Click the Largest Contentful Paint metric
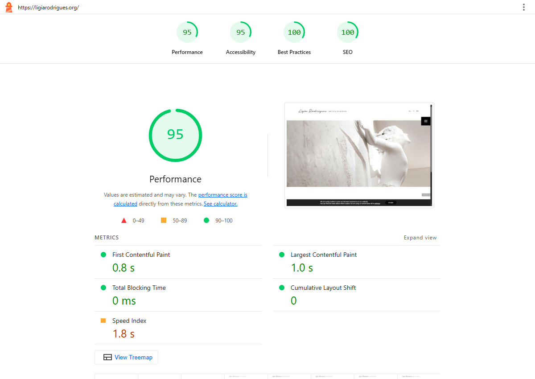The height and width of the screenshot is (379, 535). coord(357,262)
